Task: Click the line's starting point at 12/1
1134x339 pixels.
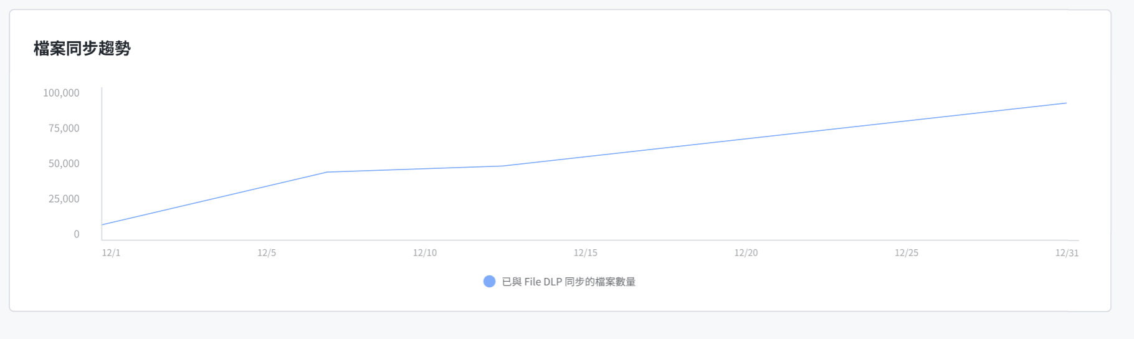Action: 102,225
